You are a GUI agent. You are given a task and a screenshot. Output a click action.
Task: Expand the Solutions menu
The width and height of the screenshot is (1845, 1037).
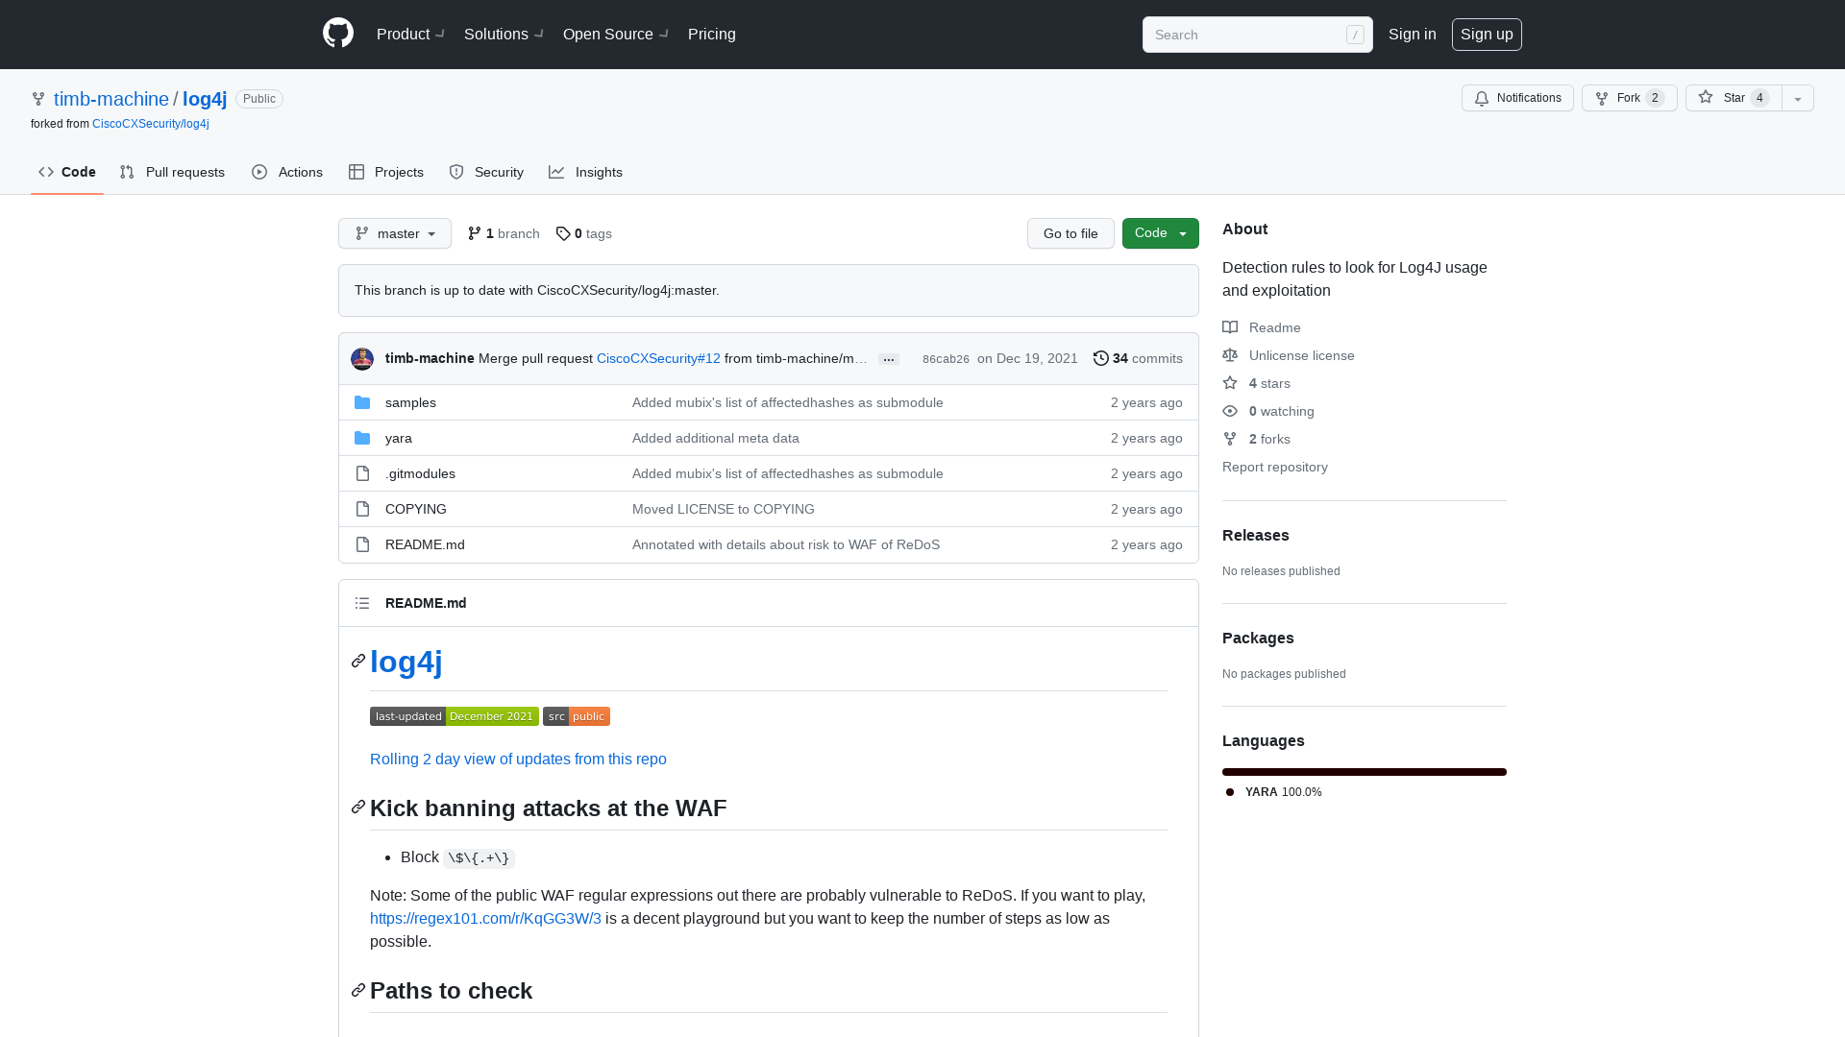pyautogui.click(x=504, y=35)
